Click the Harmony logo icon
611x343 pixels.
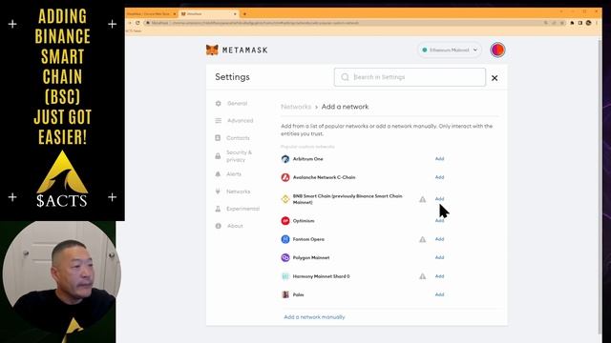click(285, 276)
